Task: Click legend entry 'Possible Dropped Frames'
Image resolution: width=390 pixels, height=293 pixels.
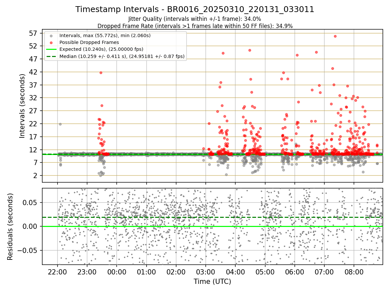Action: click(89, 42)
